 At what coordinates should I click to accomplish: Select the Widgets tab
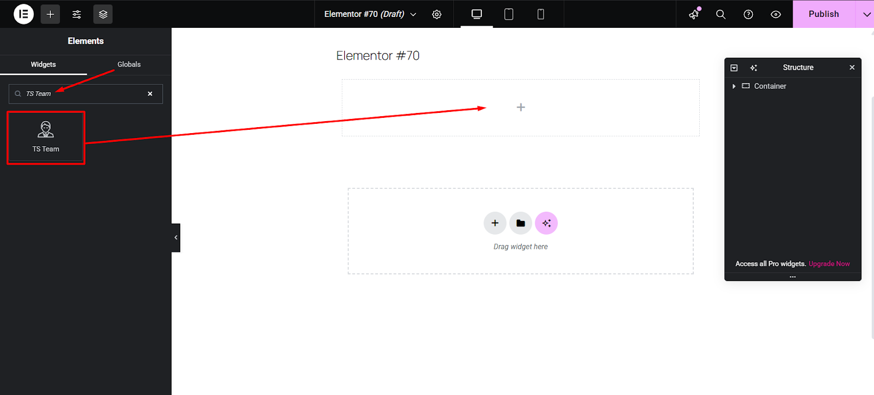pyautogui.click(x=43, y=64)
